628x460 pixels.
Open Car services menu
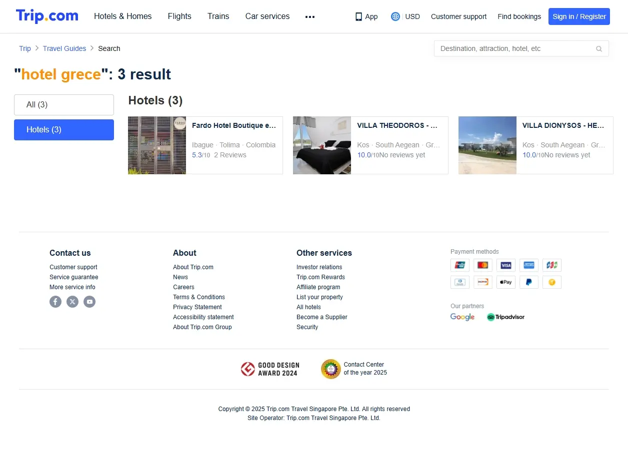coord(267,16)
